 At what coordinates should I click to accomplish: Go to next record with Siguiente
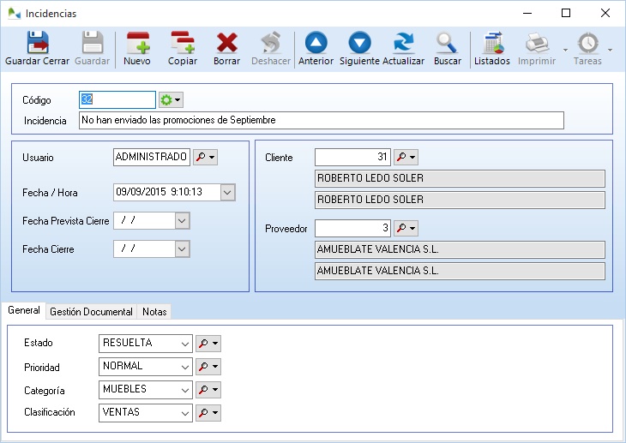pyautogui.click(x=359, y=49)
